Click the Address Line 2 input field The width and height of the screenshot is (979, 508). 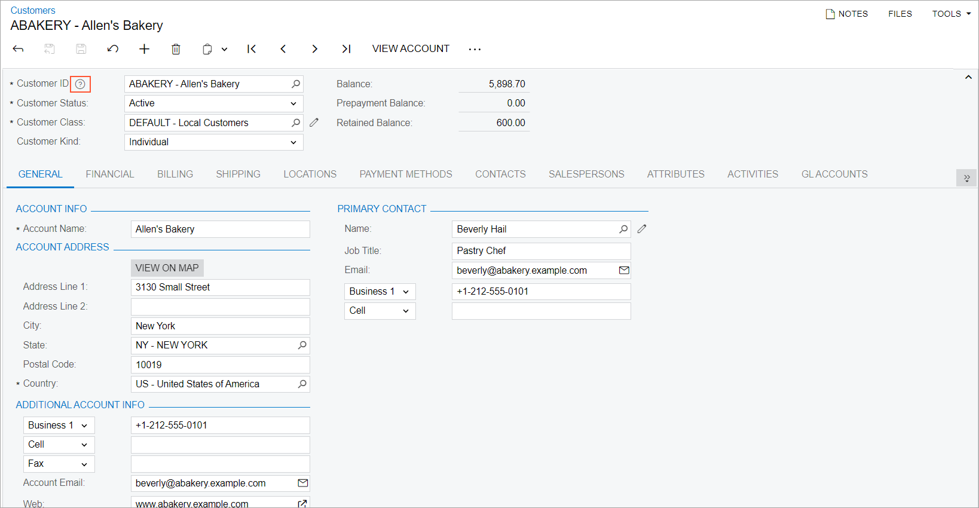tap(220, 307)
